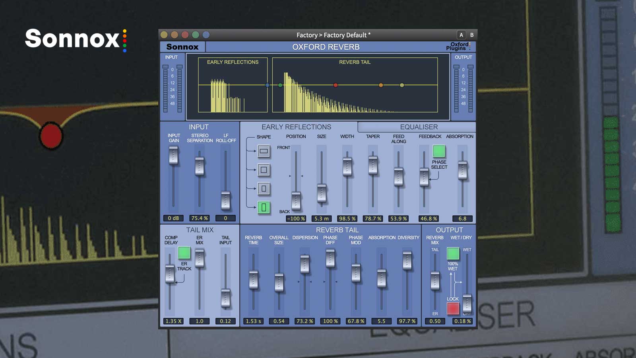Click the Comp Delay fader handle

[170, 274]
